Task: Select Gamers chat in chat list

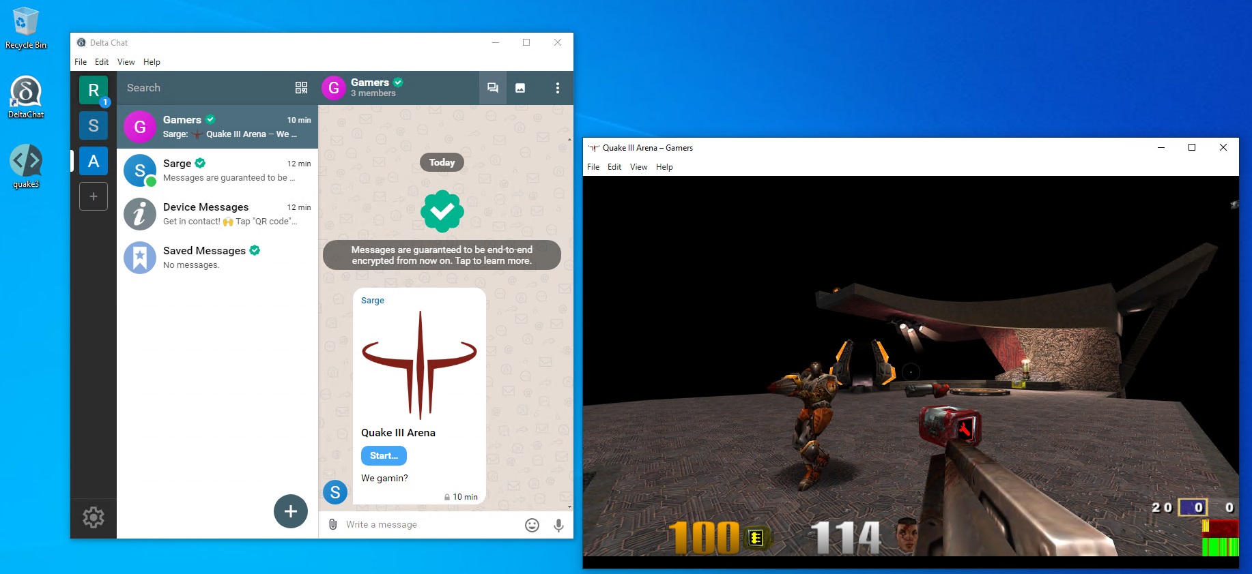Action: [x=217, y=127]
